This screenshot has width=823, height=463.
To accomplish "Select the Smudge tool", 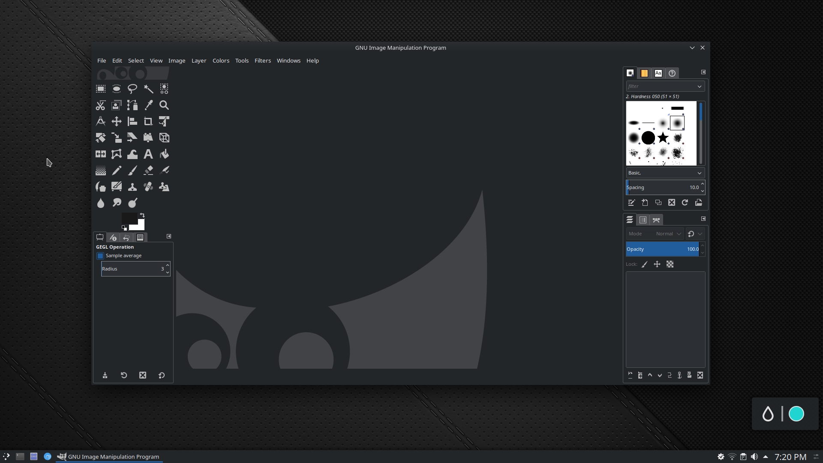I will click(117, 203).
